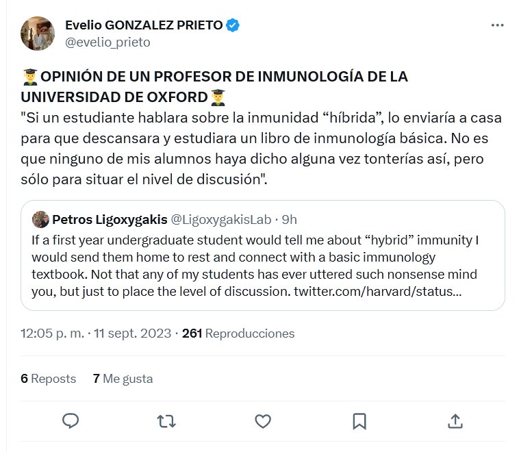519x452 pixels.
Task: Repost this tweet using the arrows icon
Action: pyautogui.click(x=166, y=420)
